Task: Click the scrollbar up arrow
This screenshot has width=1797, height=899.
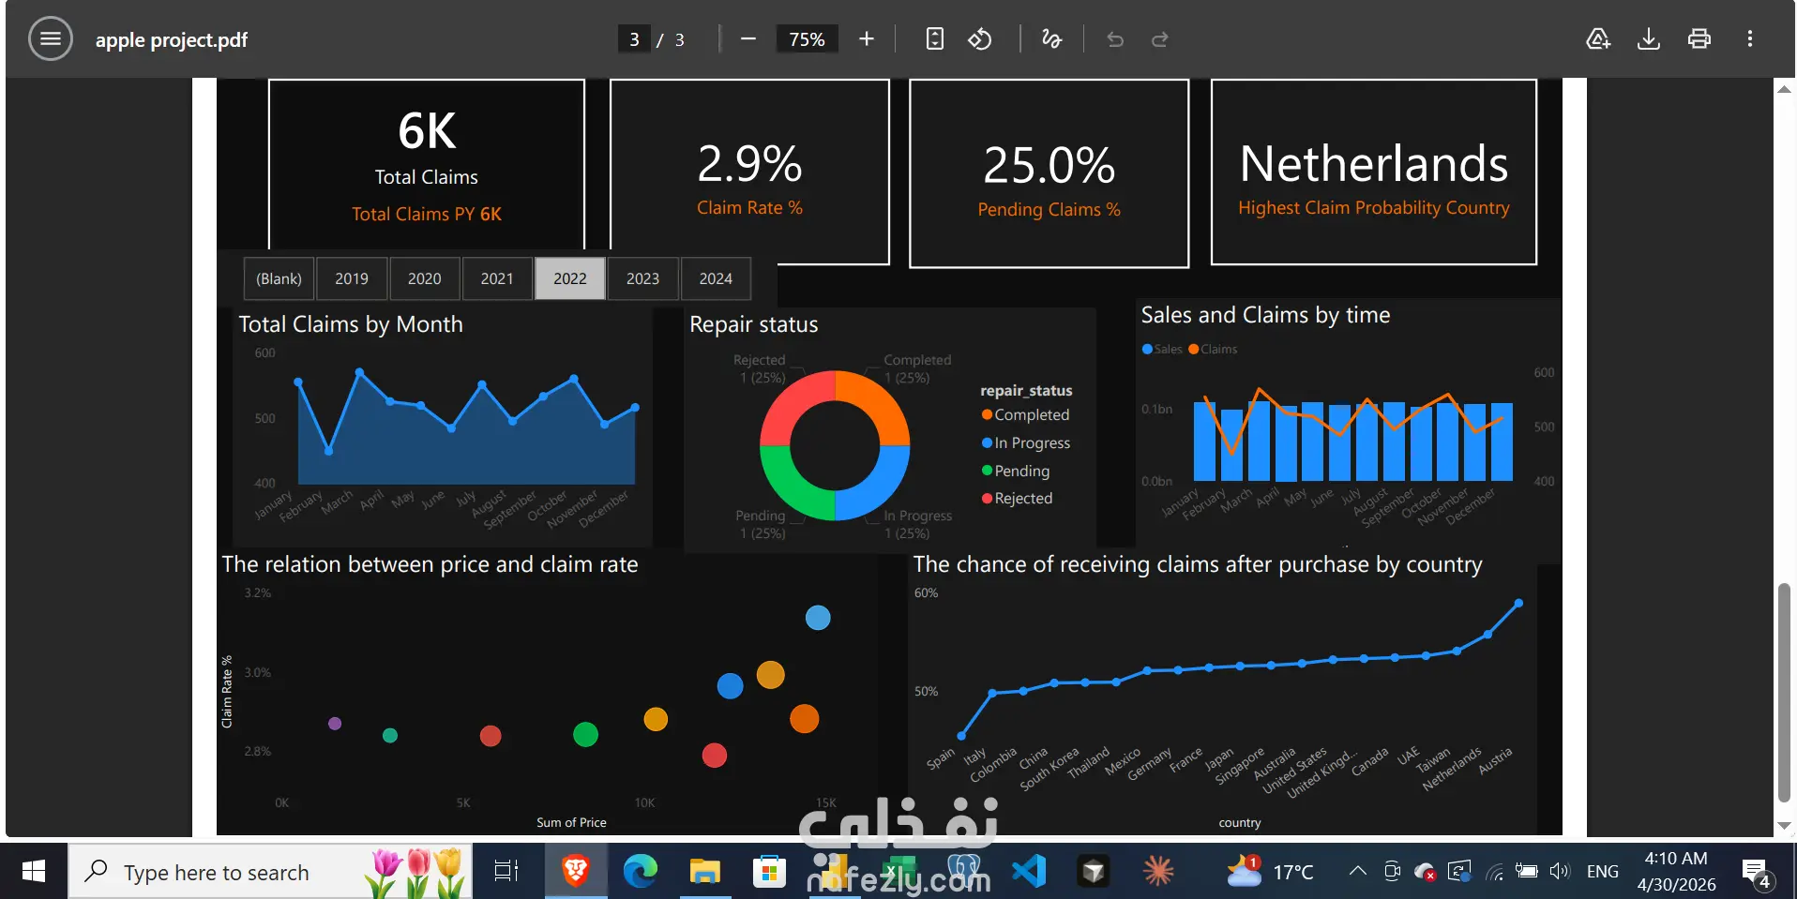Action: pyautogui.click(x=1784, y=90)
